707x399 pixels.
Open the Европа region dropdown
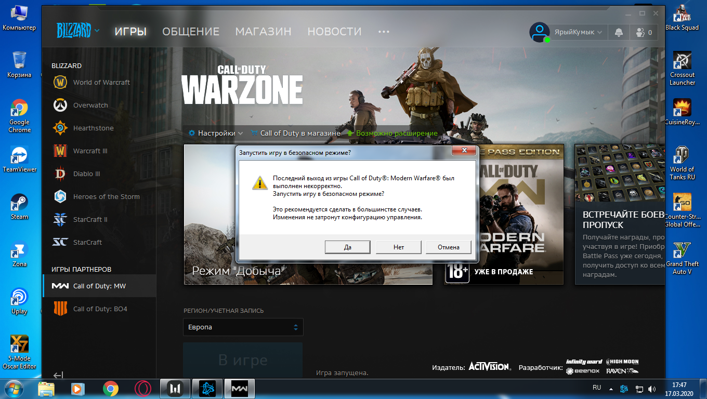243,327
